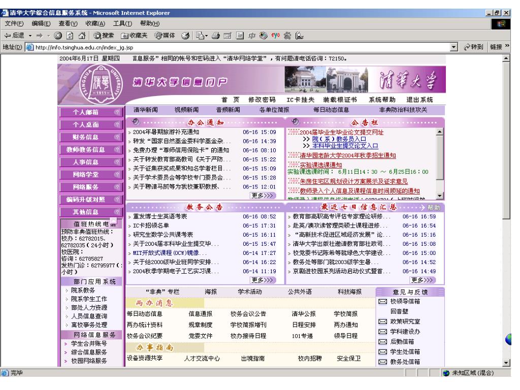
Task: Click the paw-print toolbar icon
Action: coord(287,36)
